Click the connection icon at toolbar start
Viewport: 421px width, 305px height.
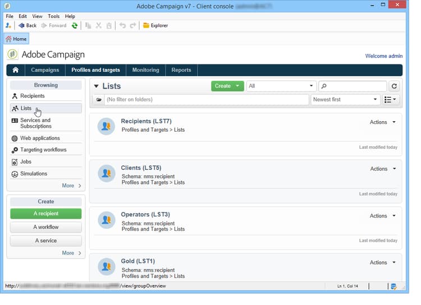pos(8,25)
